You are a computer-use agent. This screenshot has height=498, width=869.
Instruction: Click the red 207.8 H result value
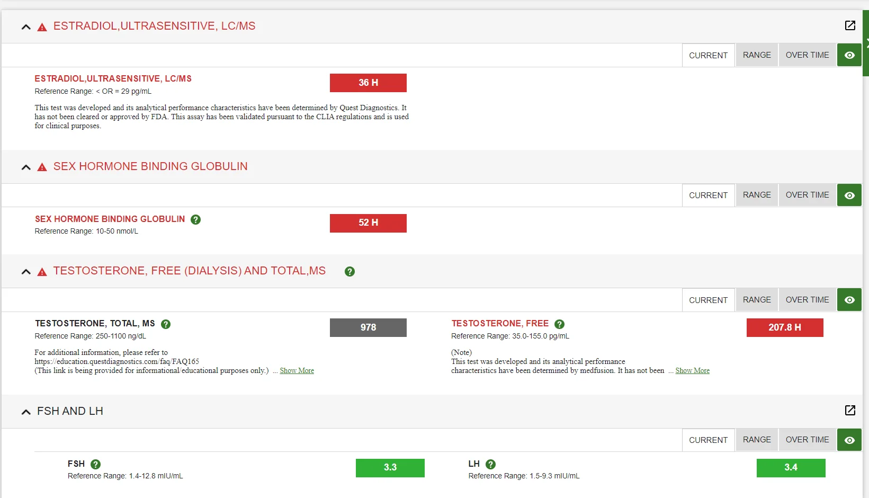[x=784, y=327]
